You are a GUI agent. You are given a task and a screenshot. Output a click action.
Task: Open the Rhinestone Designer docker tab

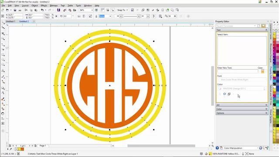pos(271,53)
